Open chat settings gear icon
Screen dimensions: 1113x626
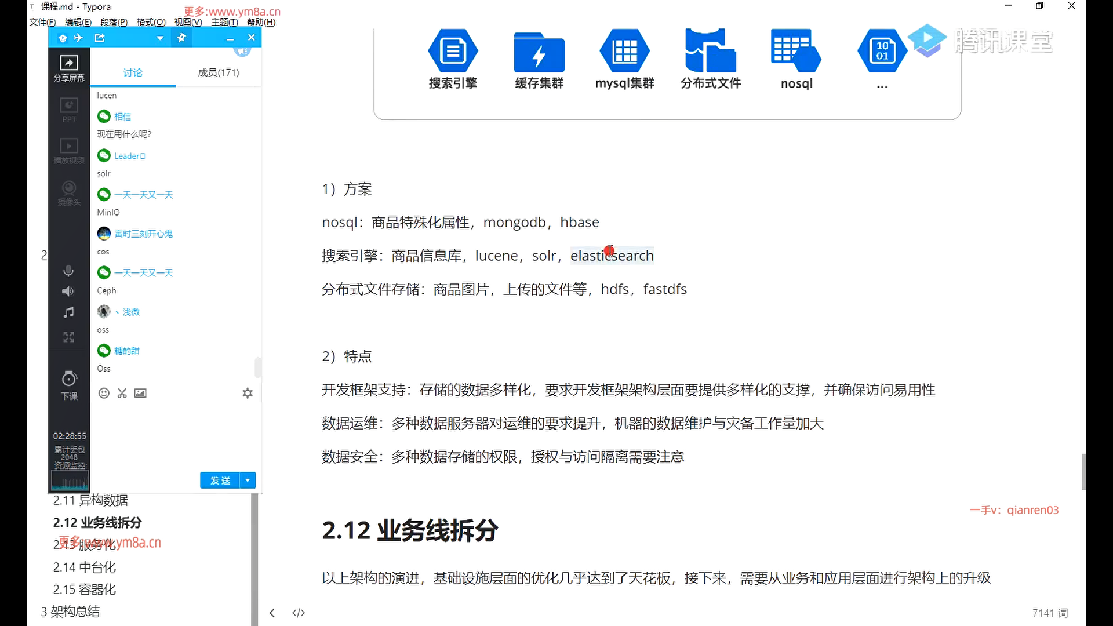(x=248, y=393)
